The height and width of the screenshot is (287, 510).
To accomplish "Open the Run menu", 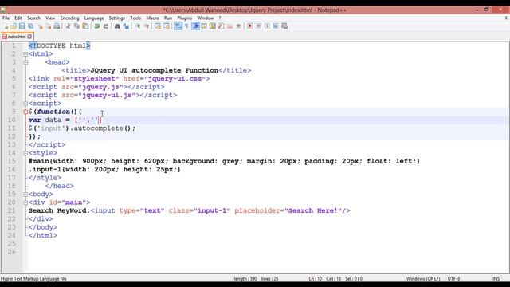I will [168, 18].
